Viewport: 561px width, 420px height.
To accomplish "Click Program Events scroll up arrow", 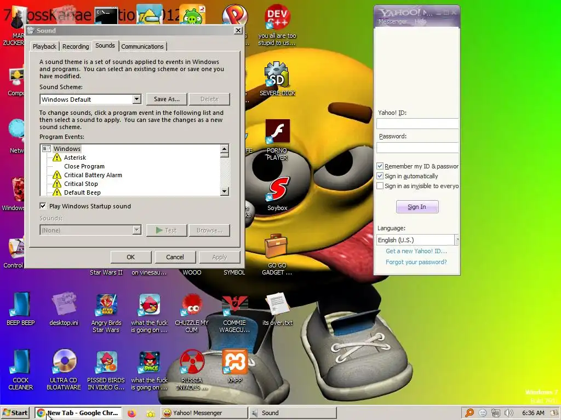I will [224, 149].
